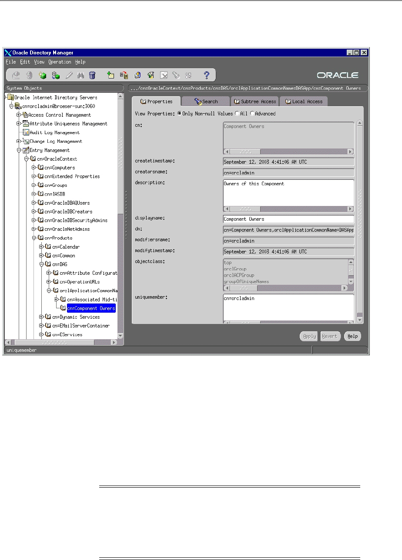The height and width of the screenshot is (560, 402).
Task: Click the Attribute Uniqueness Management icon
Action: click(25, 124)
